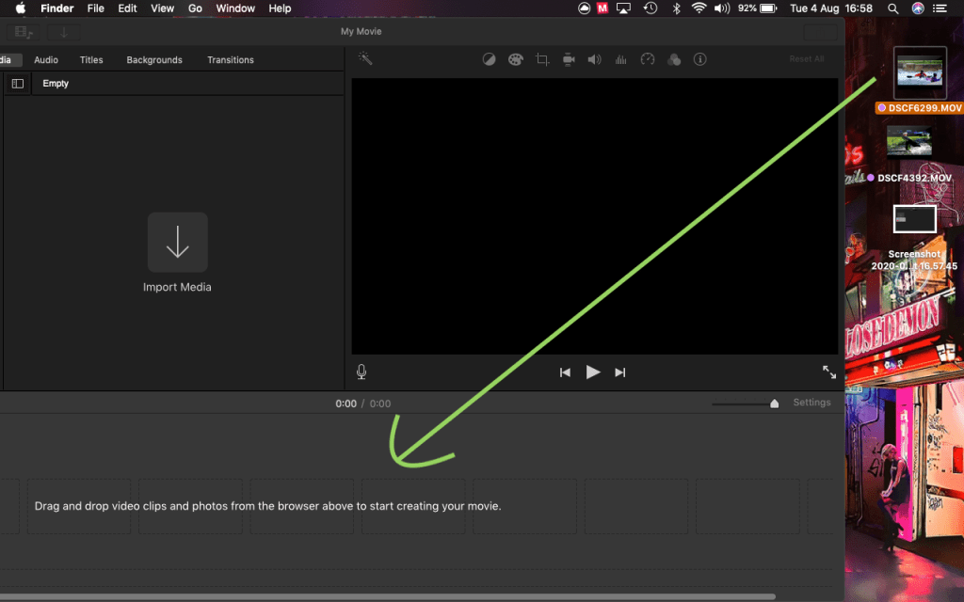Click the timeline zoom slider handle
This screenshot has width=964, height=602.
click(774, 404)
